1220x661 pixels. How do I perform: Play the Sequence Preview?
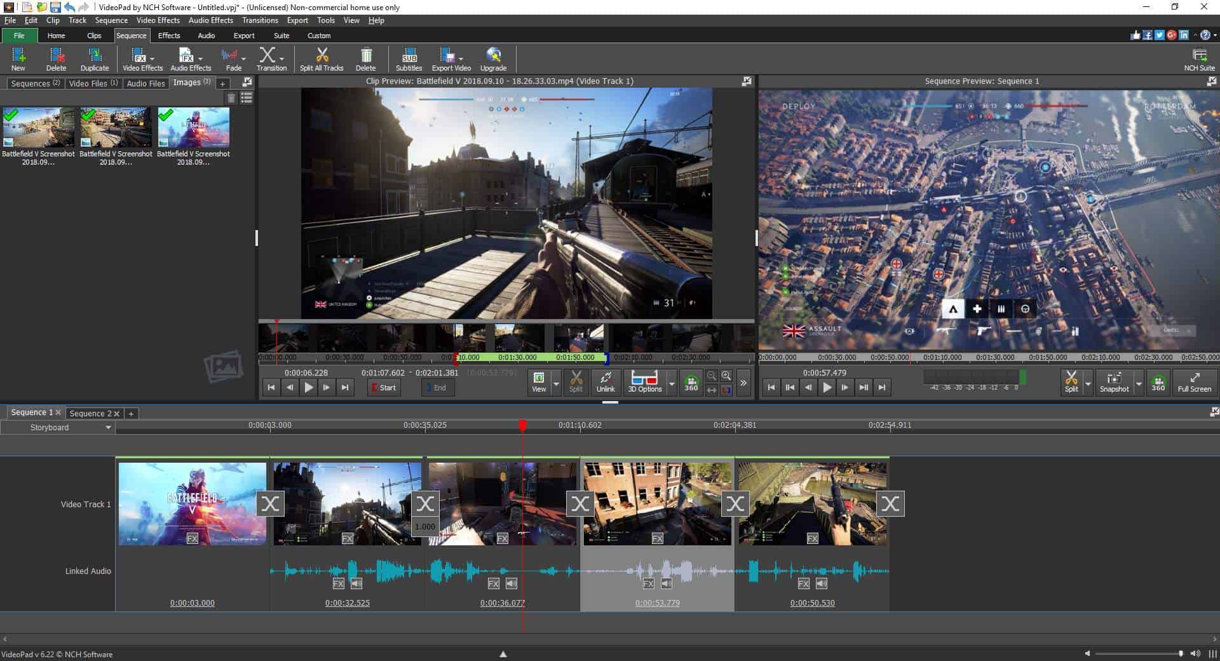click(x=827, y=387)
